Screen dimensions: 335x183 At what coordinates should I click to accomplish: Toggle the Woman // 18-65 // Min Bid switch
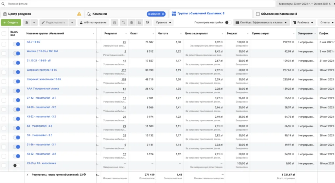pyautogui.click(x=16, y=53)
